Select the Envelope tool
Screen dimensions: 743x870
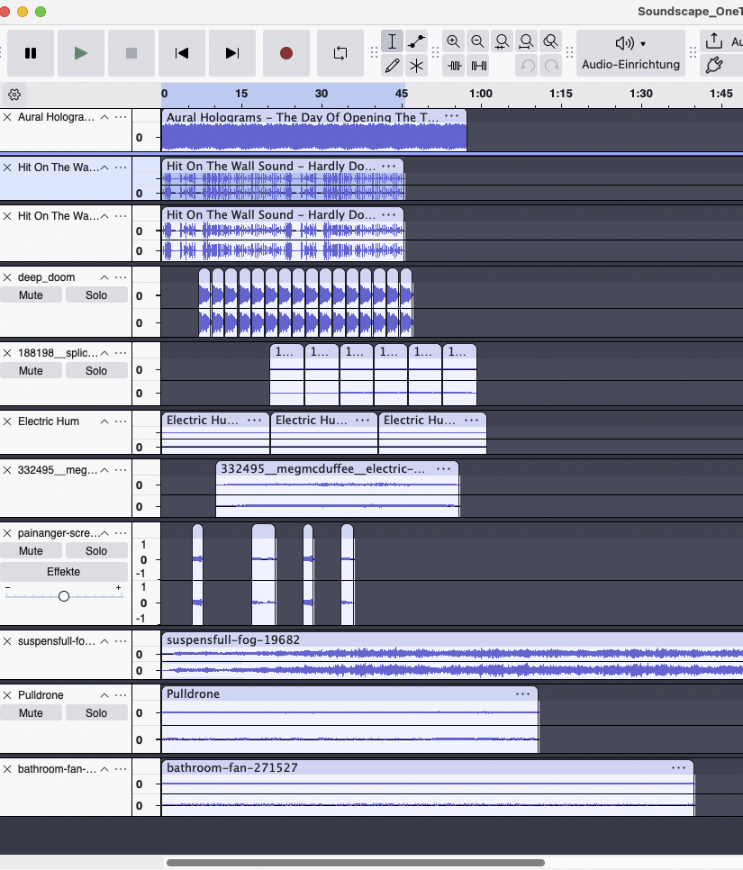point(416,41)
